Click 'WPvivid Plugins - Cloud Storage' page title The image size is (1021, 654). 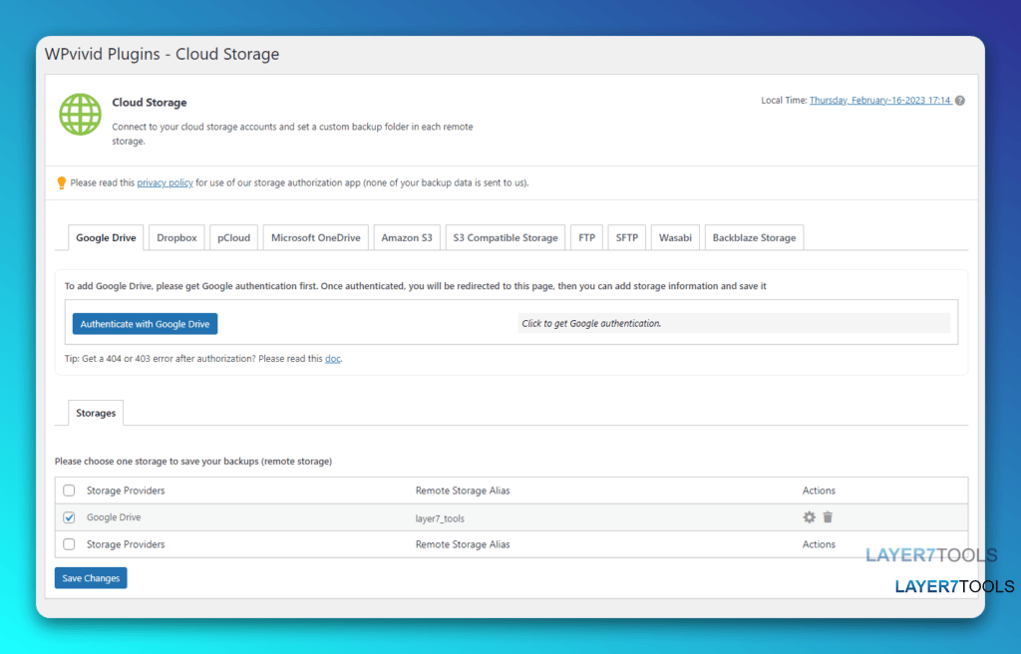(x=162, y=54)
